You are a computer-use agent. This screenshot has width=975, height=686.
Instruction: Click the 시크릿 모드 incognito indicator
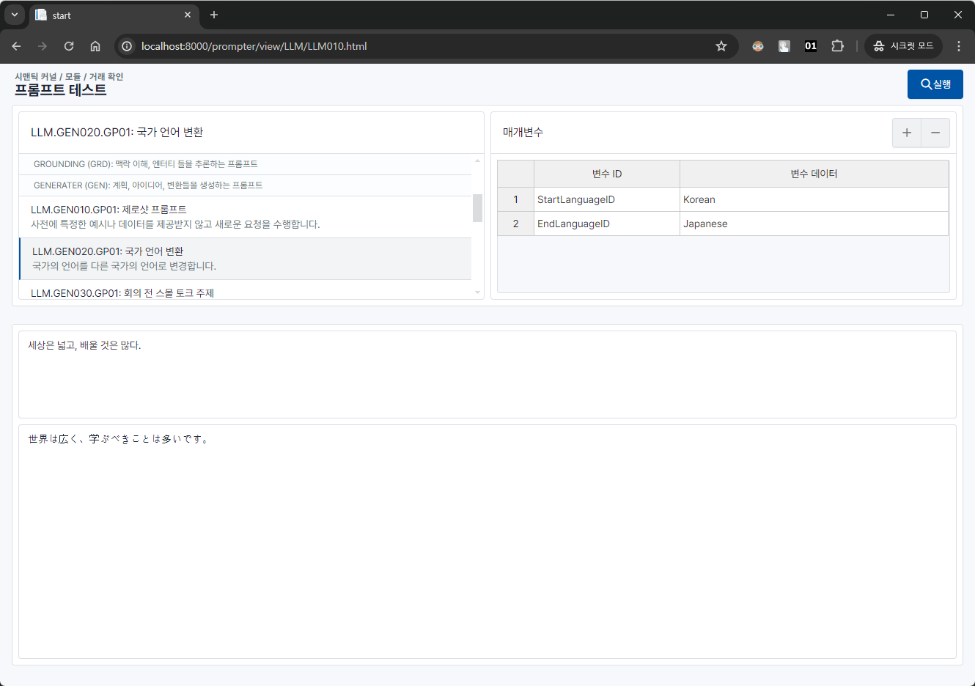(903, 46)
